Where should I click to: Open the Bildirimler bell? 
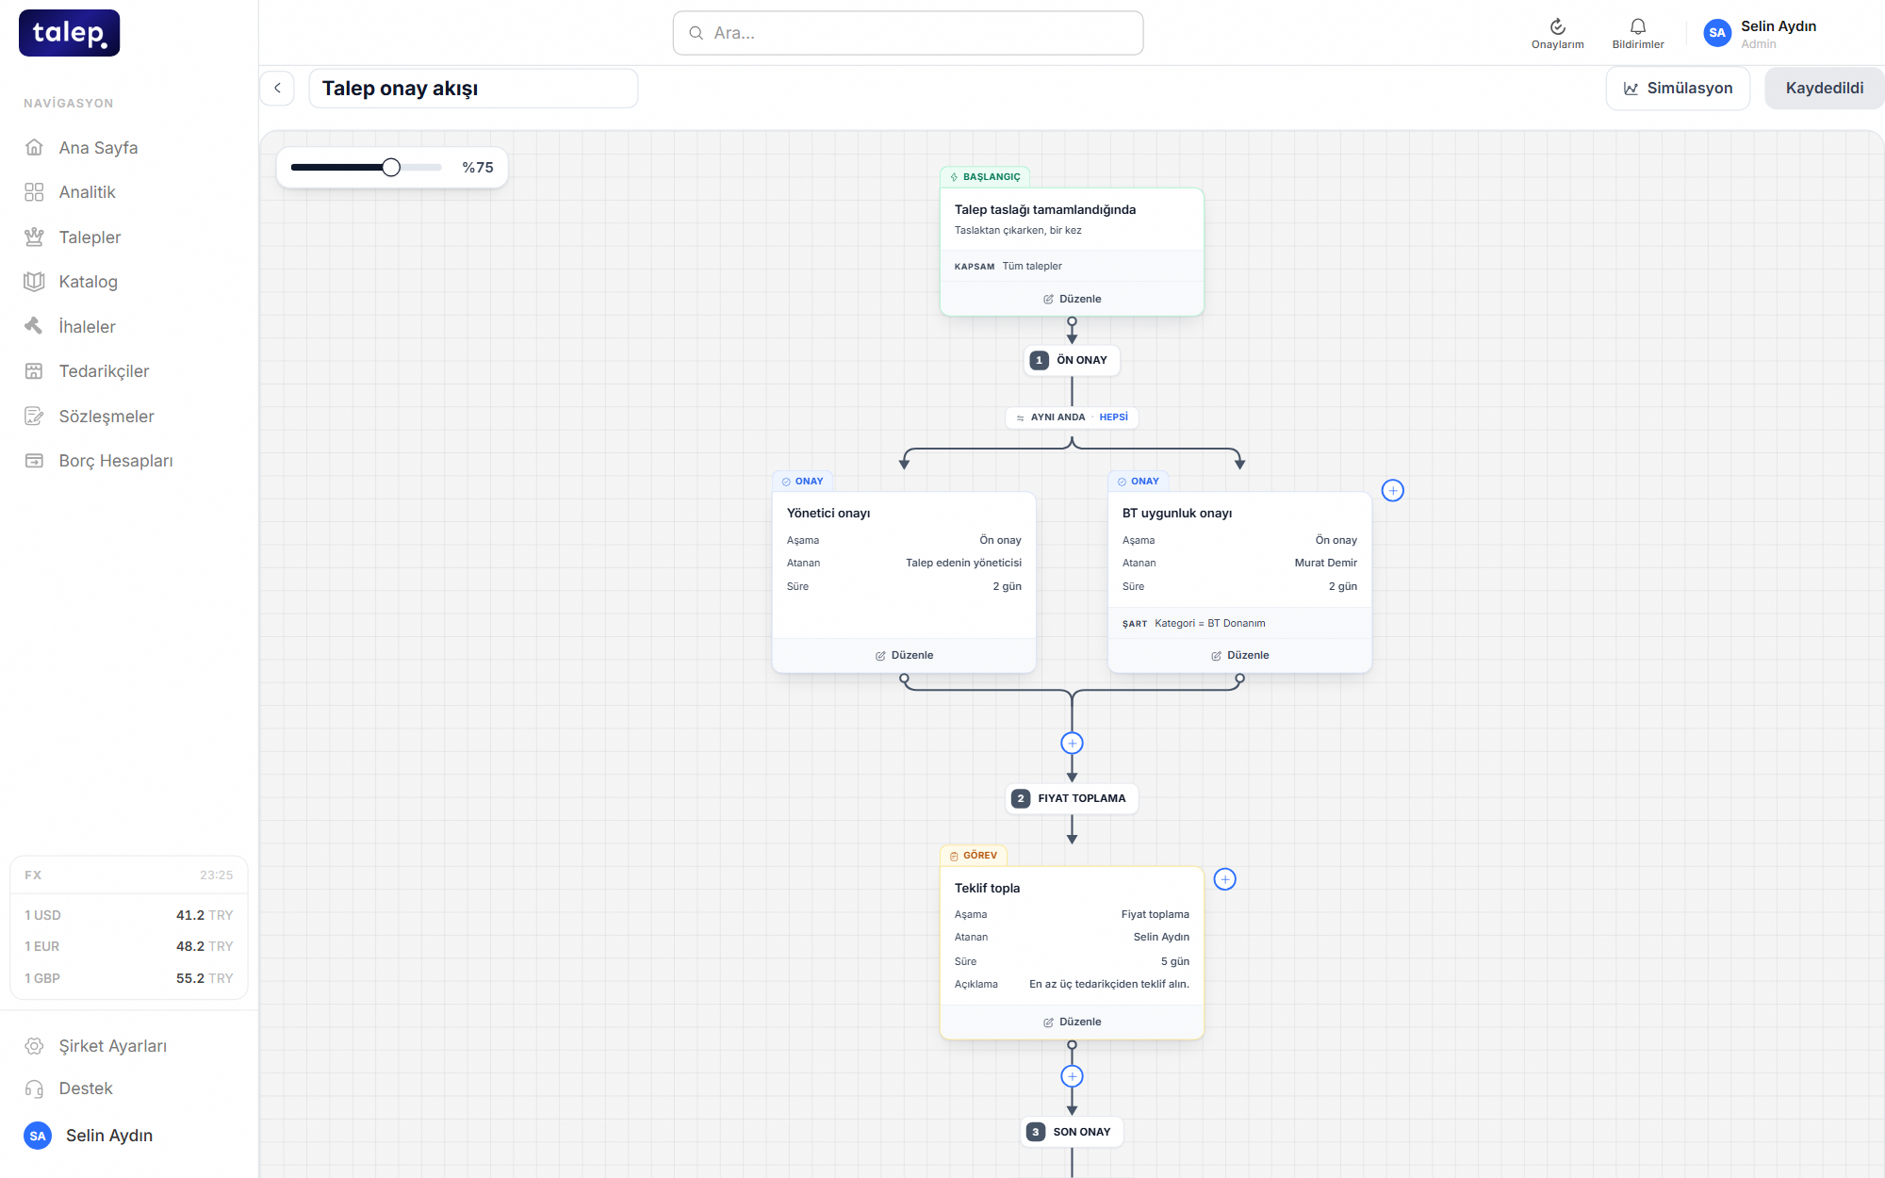[x=1638, y=33]
